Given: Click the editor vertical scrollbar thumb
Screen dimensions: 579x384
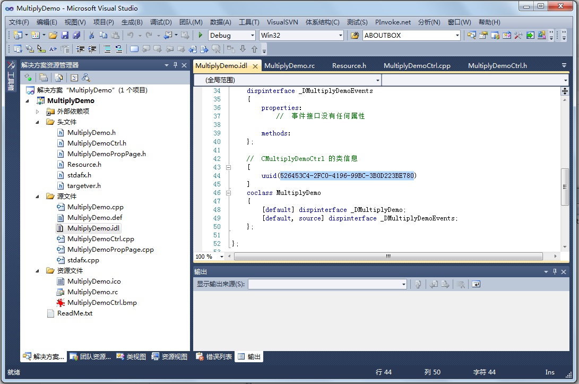Looking at the screenshot, I should pyautogui.click(x=565, y=186).
